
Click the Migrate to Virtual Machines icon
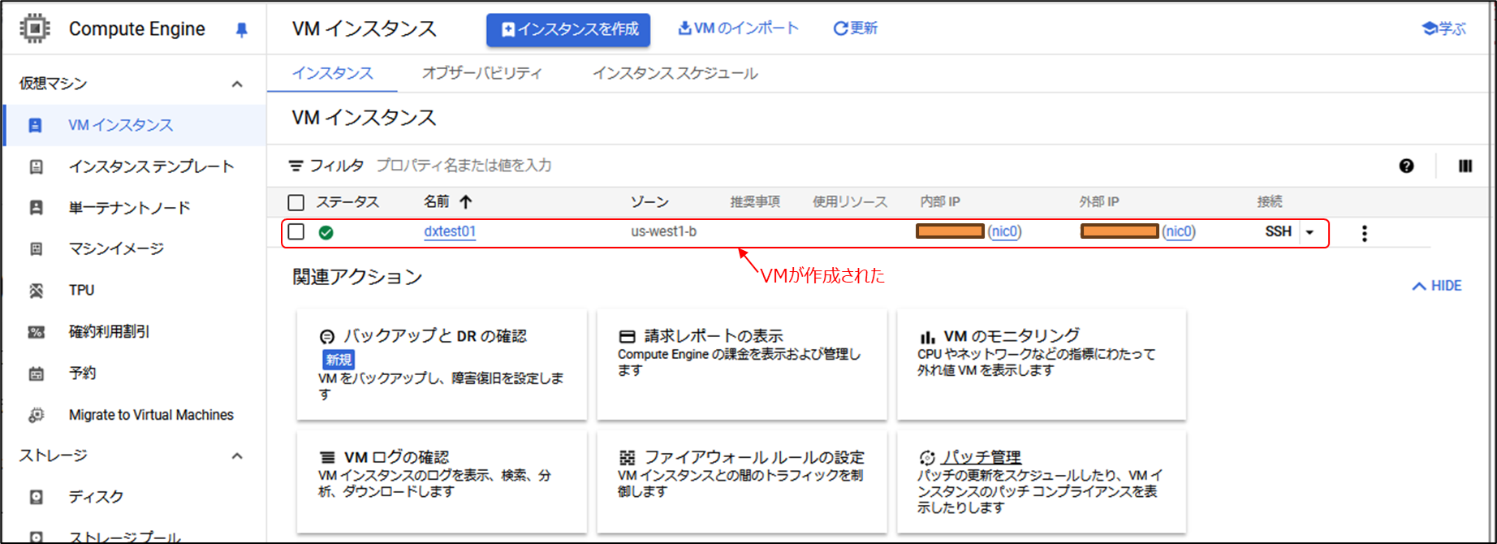point(36,415)
